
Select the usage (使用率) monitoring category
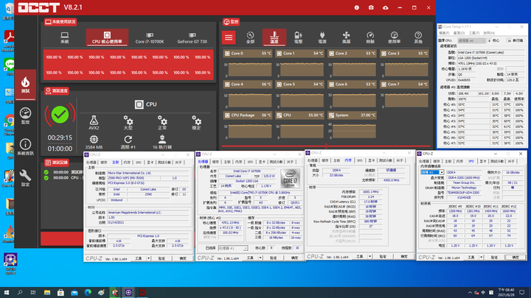pyautogui.click(x=394, y=38)
